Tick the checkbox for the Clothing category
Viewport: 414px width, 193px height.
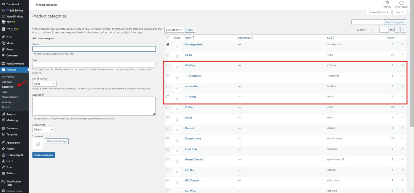pos(168,65)
